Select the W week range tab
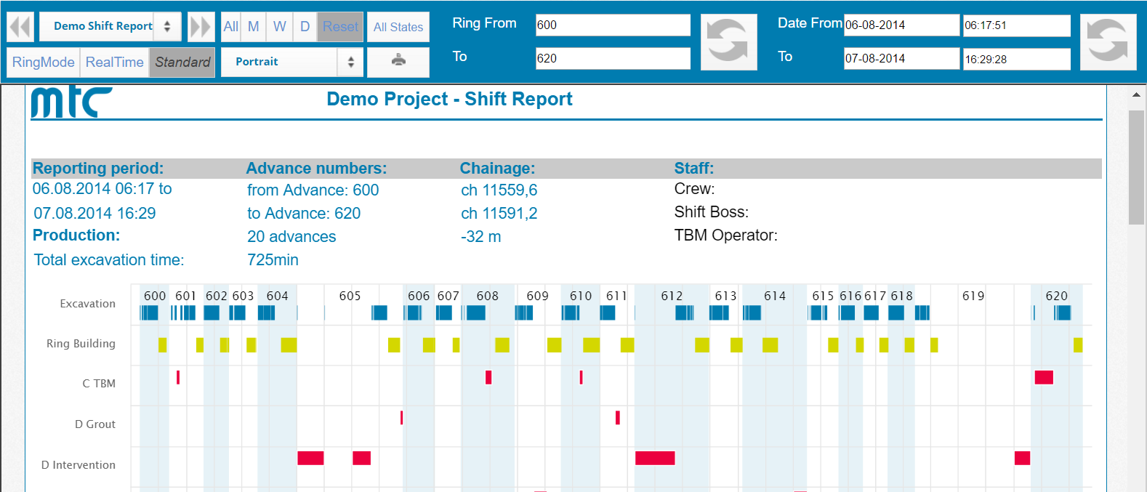Screen dimensions: 1147x492 point(279,27)
